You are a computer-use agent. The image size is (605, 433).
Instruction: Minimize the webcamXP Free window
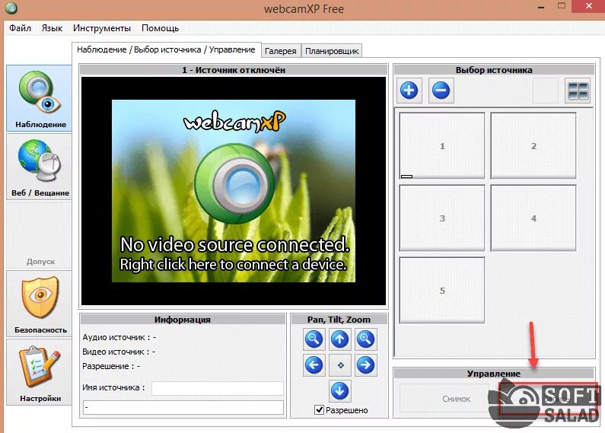pyautogui.click(x=541, y=8)
